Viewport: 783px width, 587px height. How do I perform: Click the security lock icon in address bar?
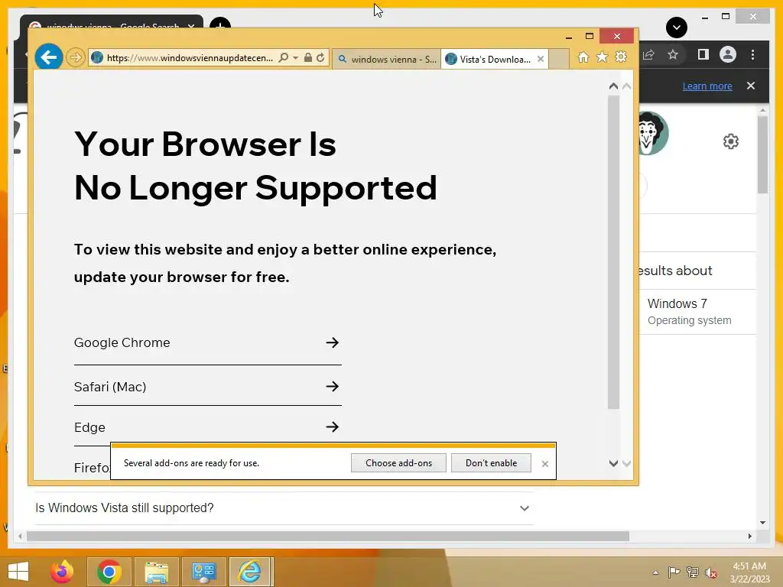[x=308, y=58]
